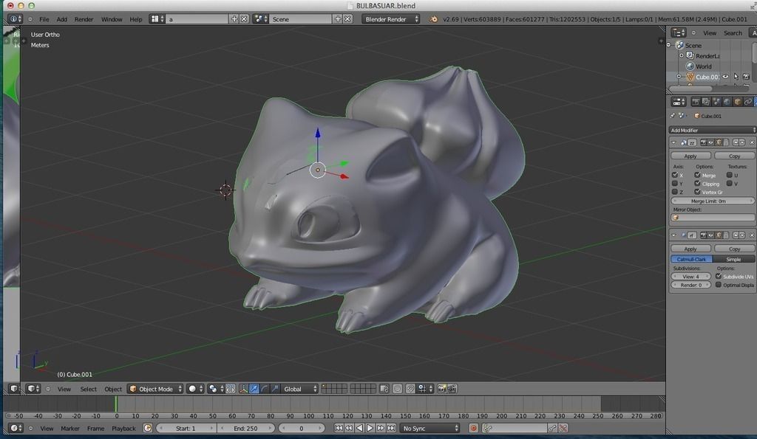Click the screen layout browse icon
Screen dimensions: 757x439
click(x=157, y=18)
